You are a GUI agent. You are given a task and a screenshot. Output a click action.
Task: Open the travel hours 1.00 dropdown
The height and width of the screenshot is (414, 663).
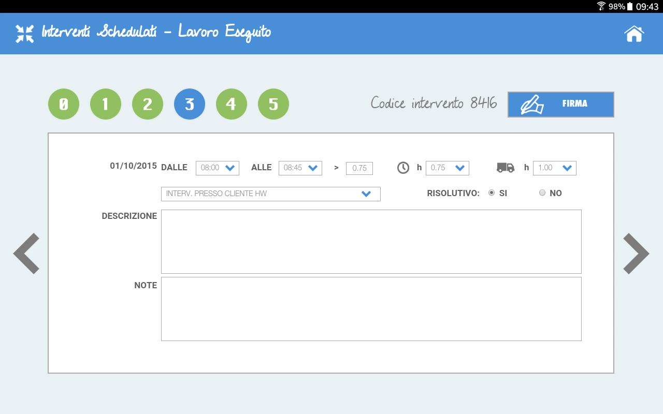[x=555, y=168]
